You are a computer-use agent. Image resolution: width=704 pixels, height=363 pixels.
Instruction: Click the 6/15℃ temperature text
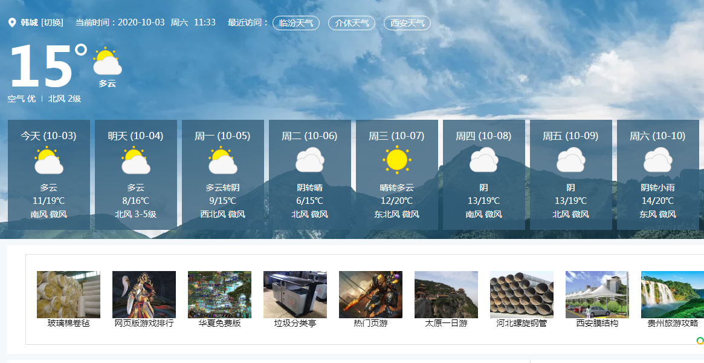[310, 201]
